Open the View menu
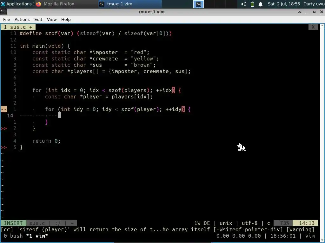 click(52, 19)
